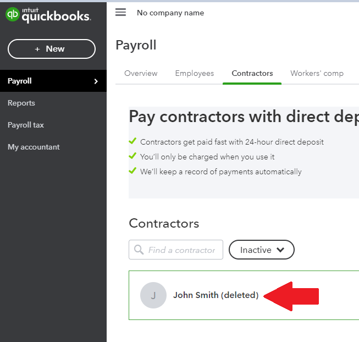This screenshot has width=359, height=342.
Task: Click the Payroll page heading
Action: click(136, 45)
